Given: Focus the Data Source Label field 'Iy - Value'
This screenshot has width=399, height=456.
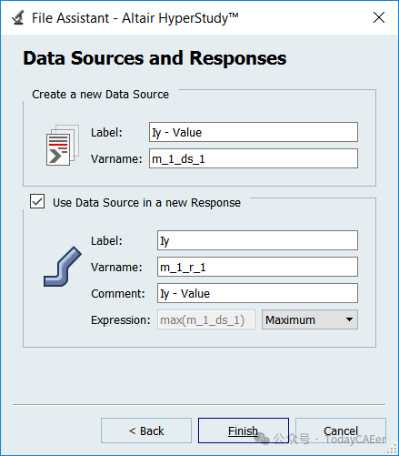Looking at the screenshot, I should [x=254, y=132].
